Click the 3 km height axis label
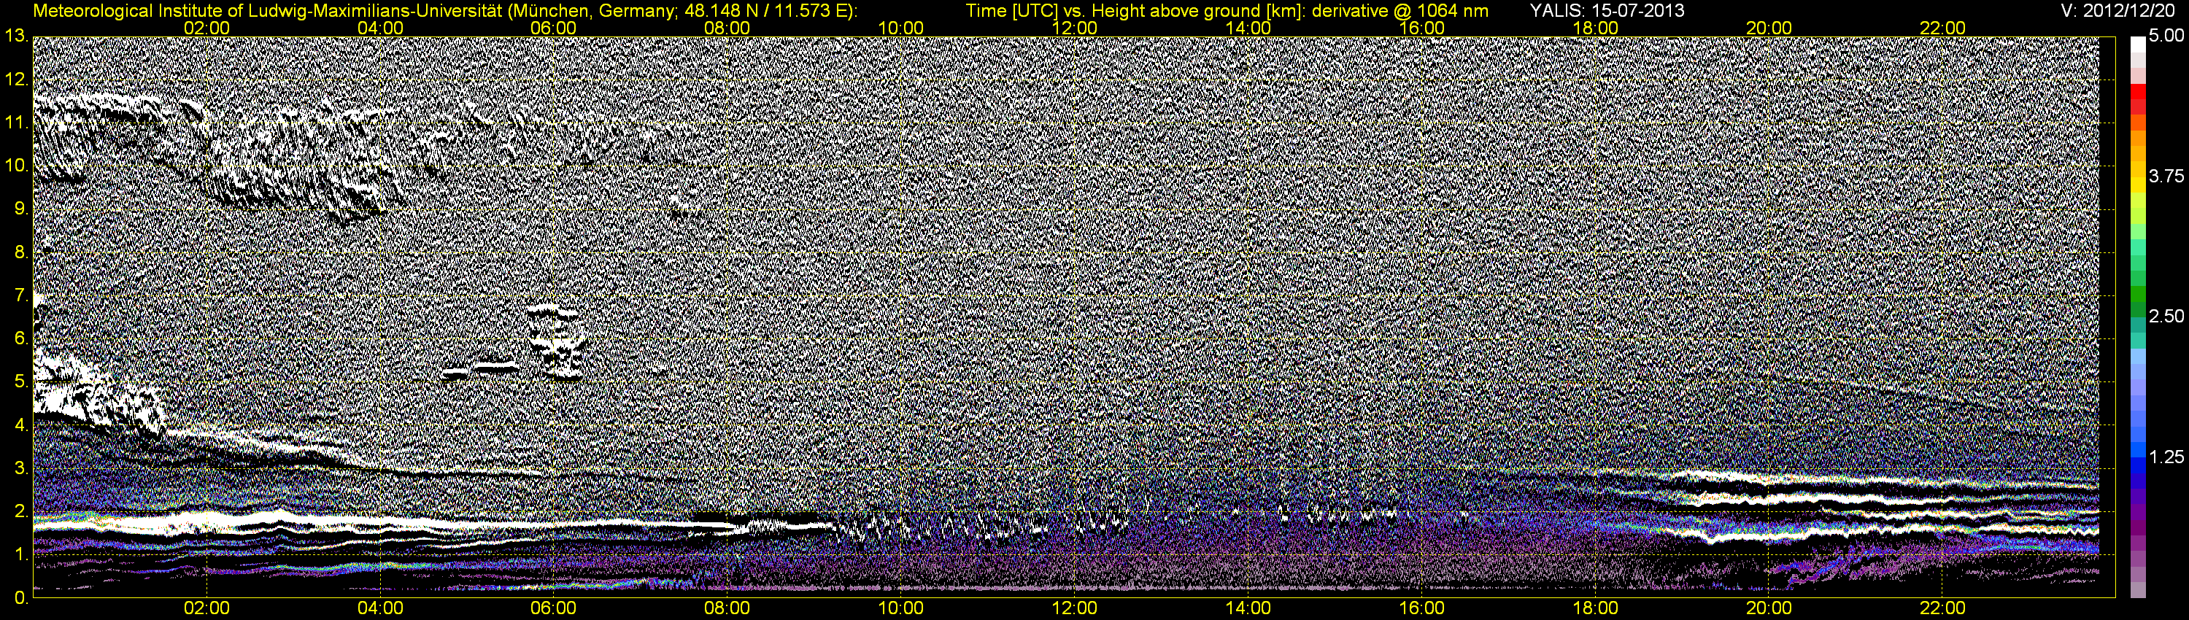This screenshot has height=620, width=2189. (20, 469)
